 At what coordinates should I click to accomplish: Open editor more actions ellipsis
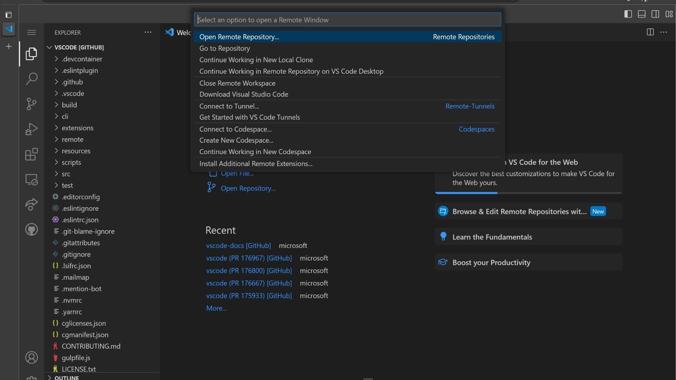click(664, 32)
